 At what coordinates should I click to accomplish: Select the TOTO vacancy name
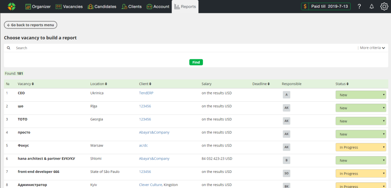(x=22, y=119)
